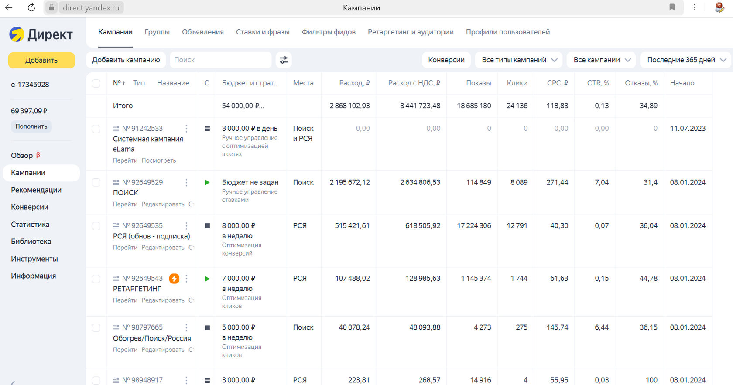This screenshot has height=385, width=733.
Task: Click the browser bookmark icon
Action: pyautogui.click(x=672, y=7)
